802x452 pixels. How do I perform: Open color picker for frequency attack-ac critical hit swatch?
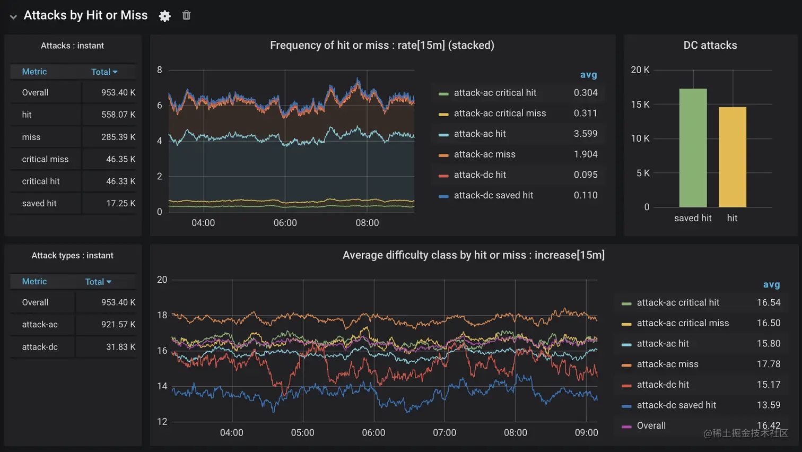pos(443,94)
